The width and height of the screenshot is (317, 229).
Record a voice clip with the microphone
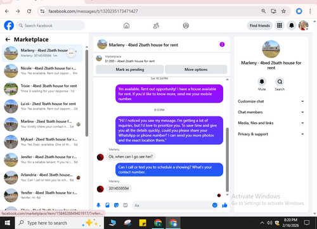click(x=98, y=205)
